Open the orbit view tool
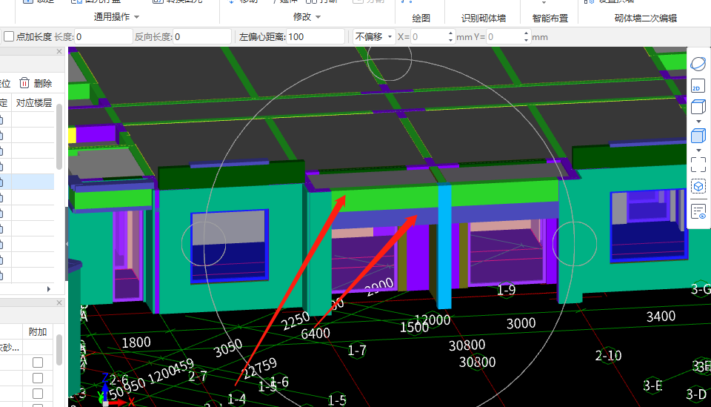This screenshot has width=711, height=407. 698,64
